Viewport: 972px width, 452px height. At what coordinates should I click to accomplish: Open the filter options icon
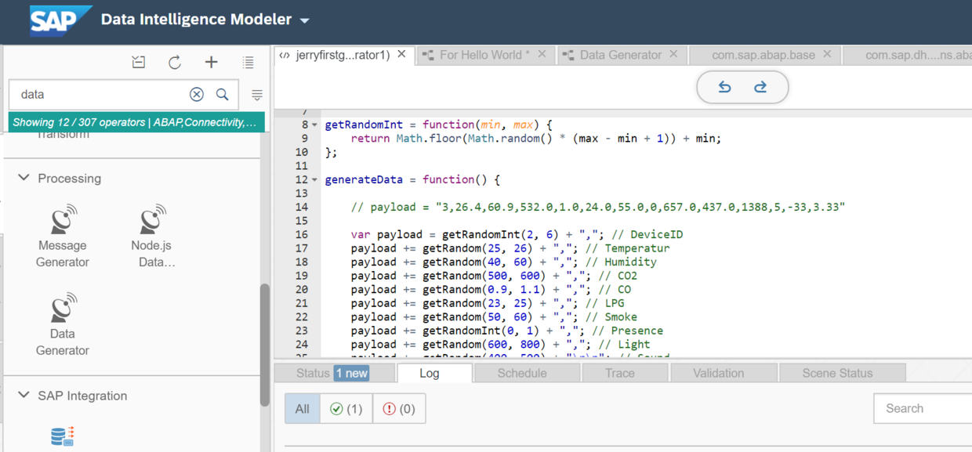click(256, 95)
